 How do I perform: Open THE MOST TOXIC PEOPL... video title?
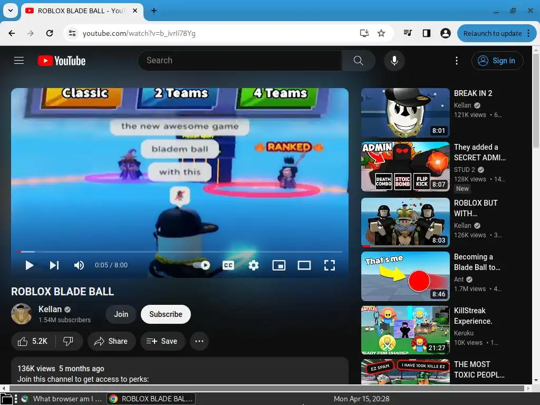479,370
